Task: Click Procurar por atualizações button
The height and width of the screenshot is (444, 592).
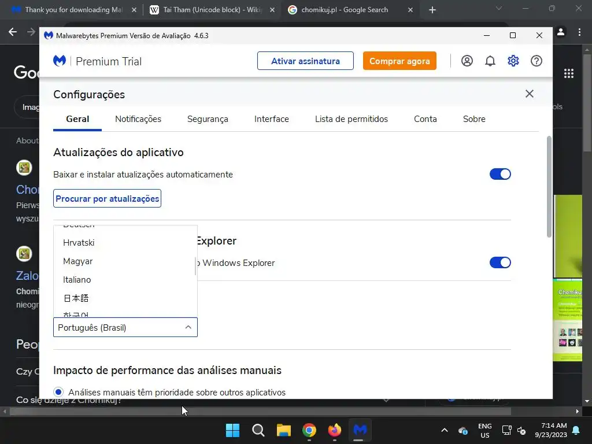Action: (x=107, y=199)
